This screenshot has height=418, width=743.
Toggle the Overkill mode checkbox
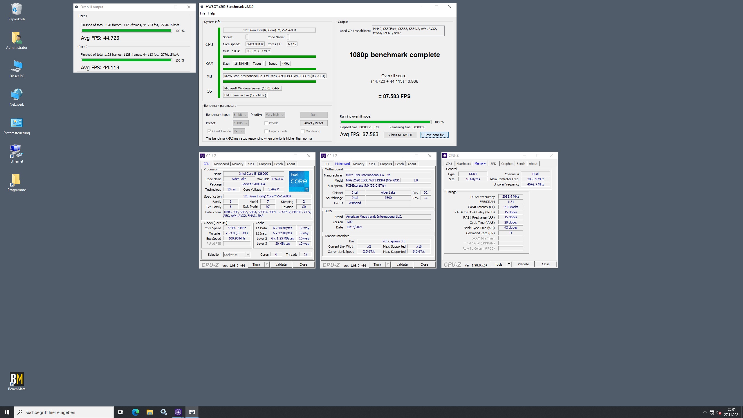tap(209, 131)
